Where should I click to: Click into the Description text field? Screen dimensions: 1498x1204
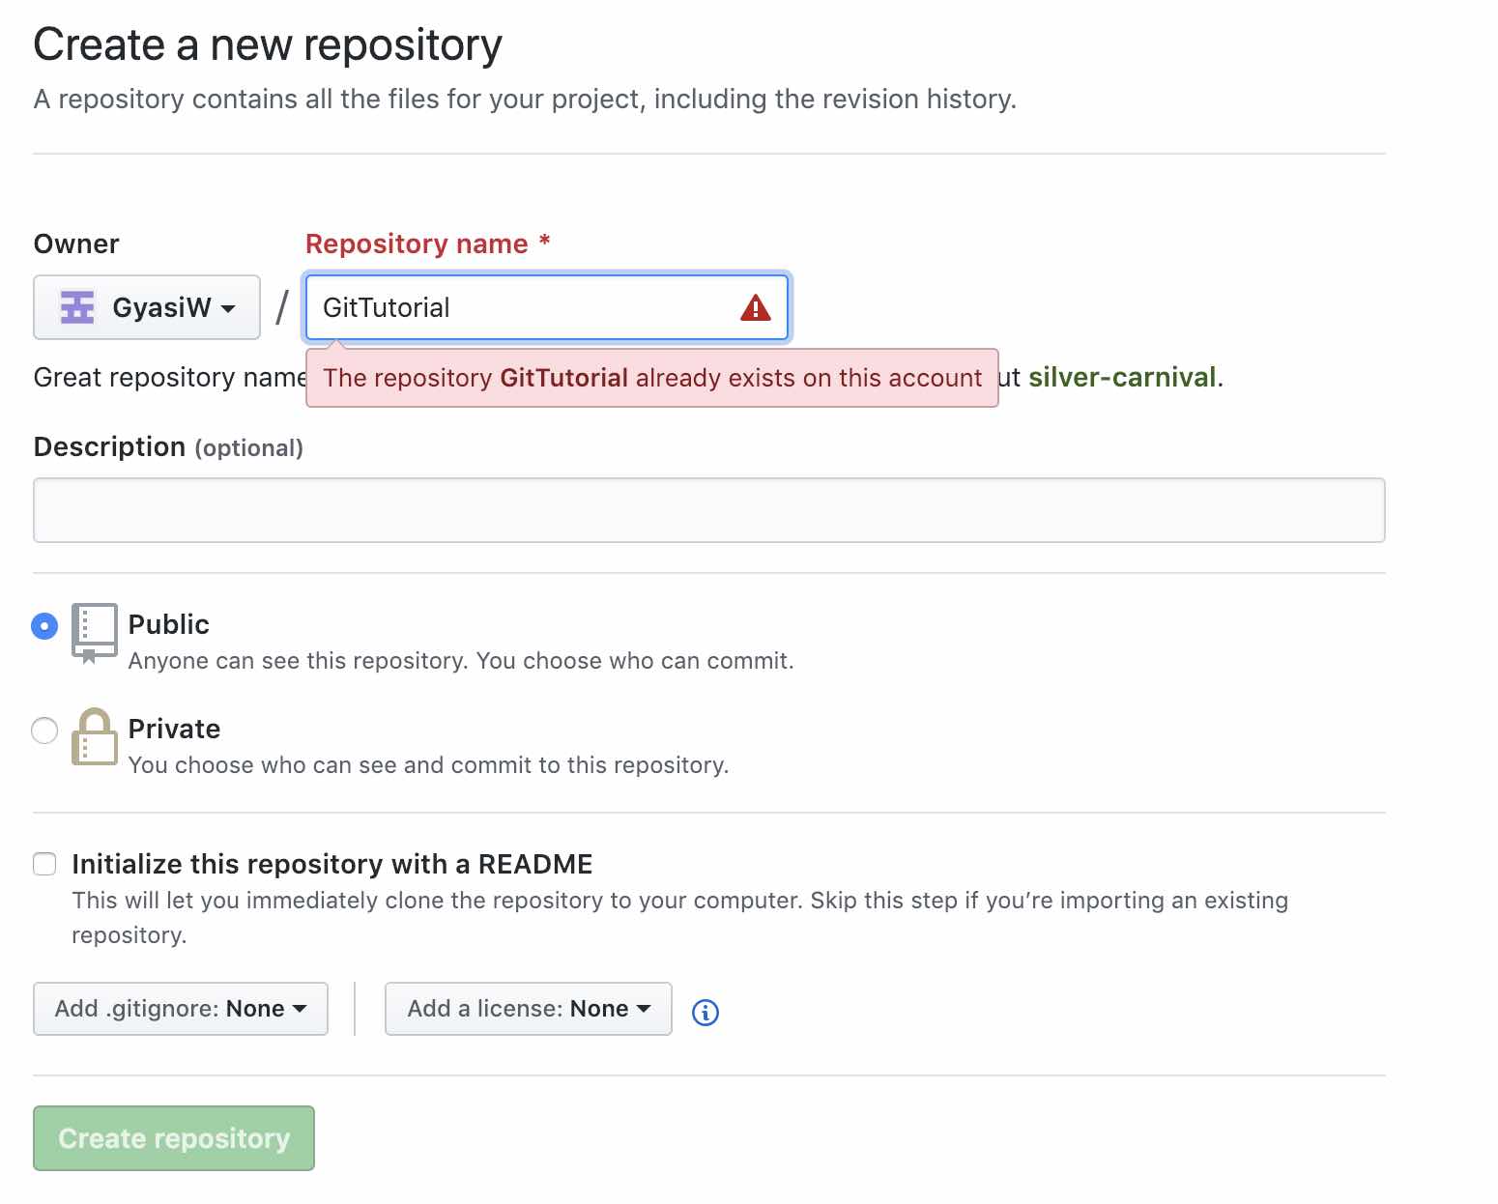(708, 510)
